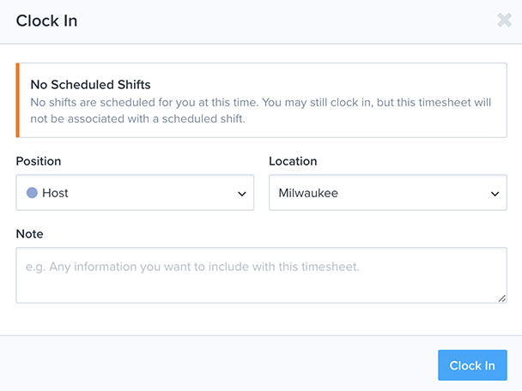The width and height of the screenshot is (522, 391).
Task: Click the selected Milwaukee location text
Action: point(308,193)
